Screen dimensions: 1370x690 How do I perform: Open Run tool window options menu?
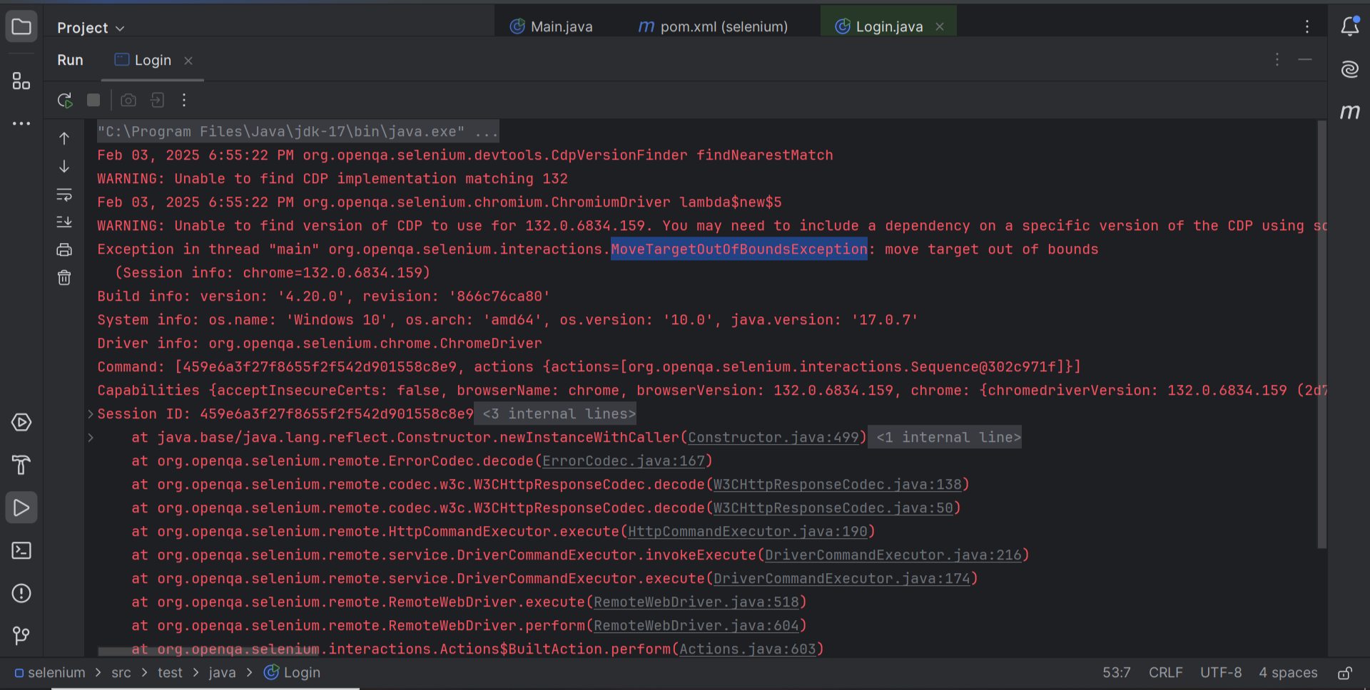pos(1277,60)
